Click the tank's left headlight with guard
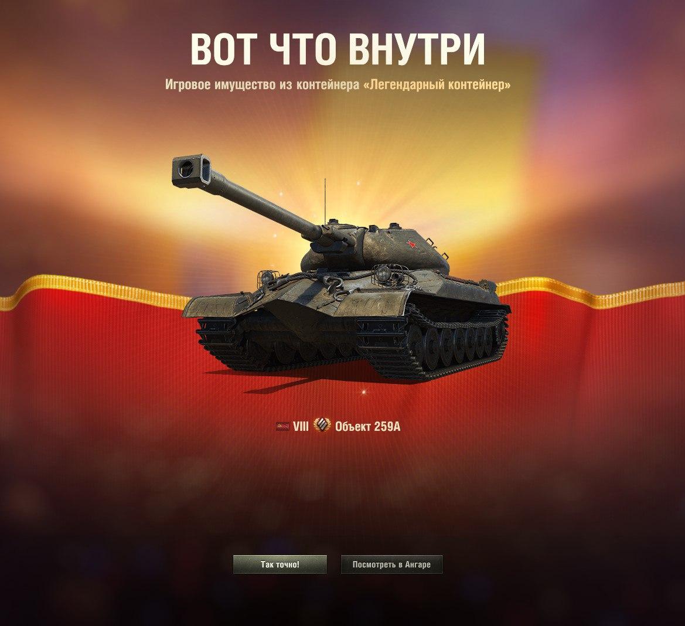685x626 pixels. click(264, 277)
